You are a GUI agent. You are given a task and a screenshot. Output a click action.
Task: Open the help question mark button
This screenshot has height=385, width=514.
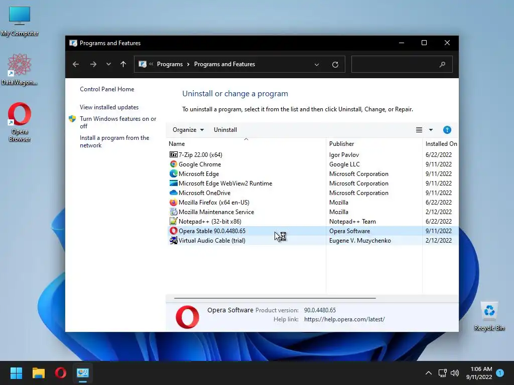447,130
